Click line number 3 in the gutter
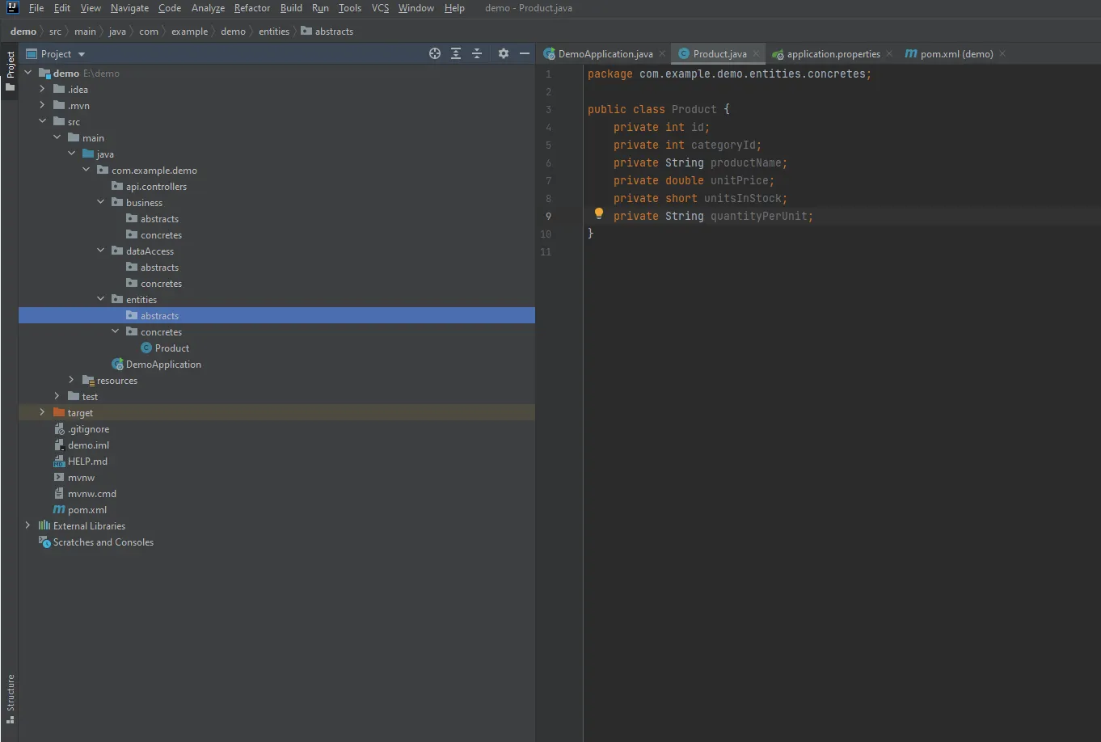1101x742 pixels. 548,109
